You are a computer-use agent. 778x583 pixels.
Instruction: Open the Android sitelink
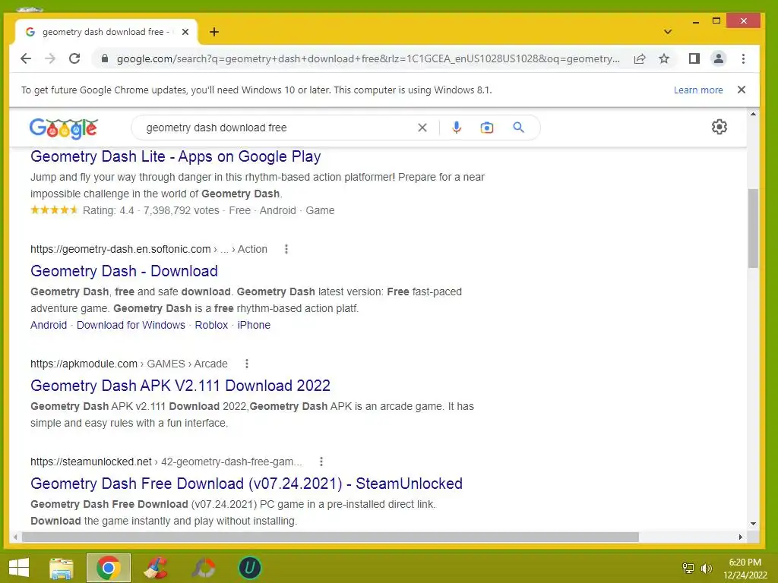pos(49,325)
